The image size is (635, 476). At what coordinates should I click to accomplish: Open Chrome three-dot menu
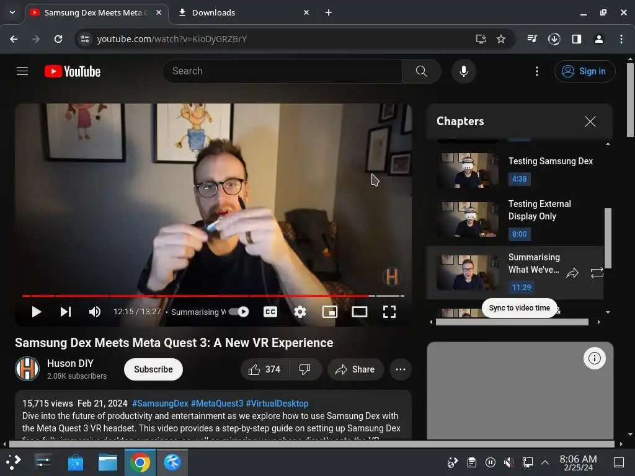[621, 39]
